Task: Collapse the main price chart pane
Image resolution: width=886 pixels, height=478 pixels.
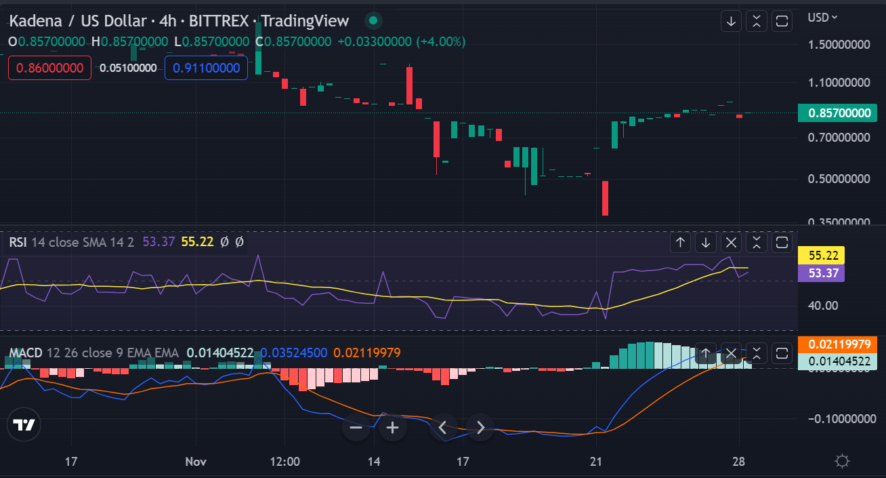Action: [x=757, y=21]
